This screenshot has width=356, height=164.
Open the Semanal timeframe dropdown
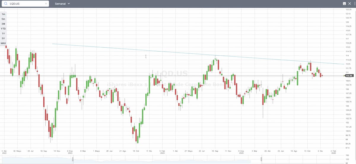tap(62, 4)
